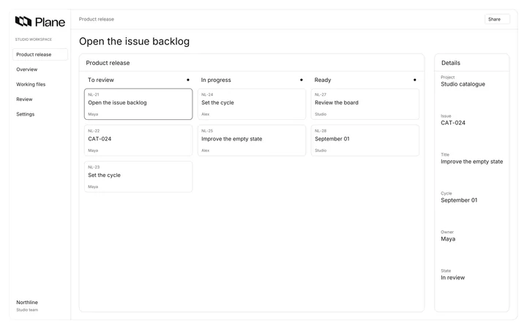Open card NL-27 Review the board
This screenshot has width=527, height=329.
point(365,104)
